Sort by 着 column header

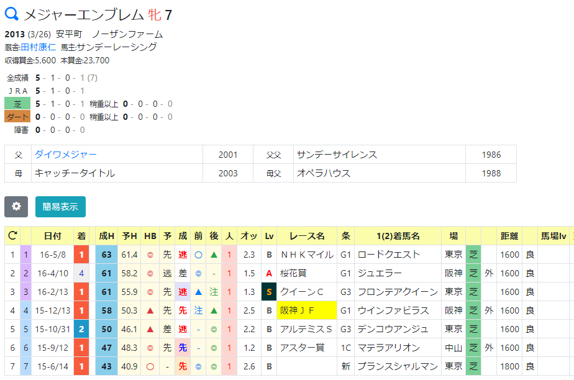click(x=81, y=236)
